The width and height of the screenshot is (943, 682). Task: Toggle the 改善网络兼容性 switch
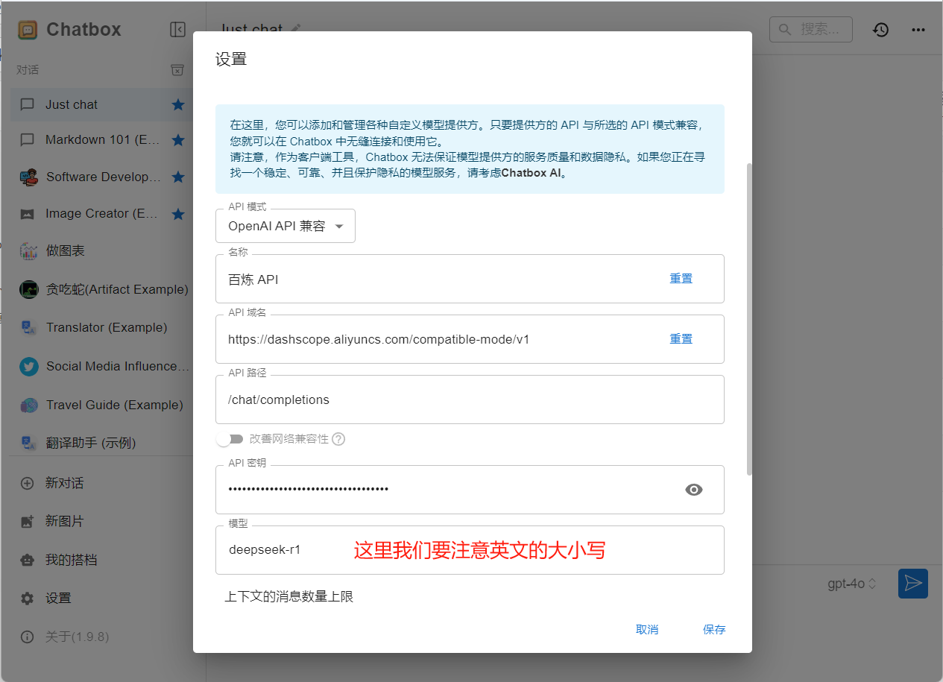click(230, 439)
